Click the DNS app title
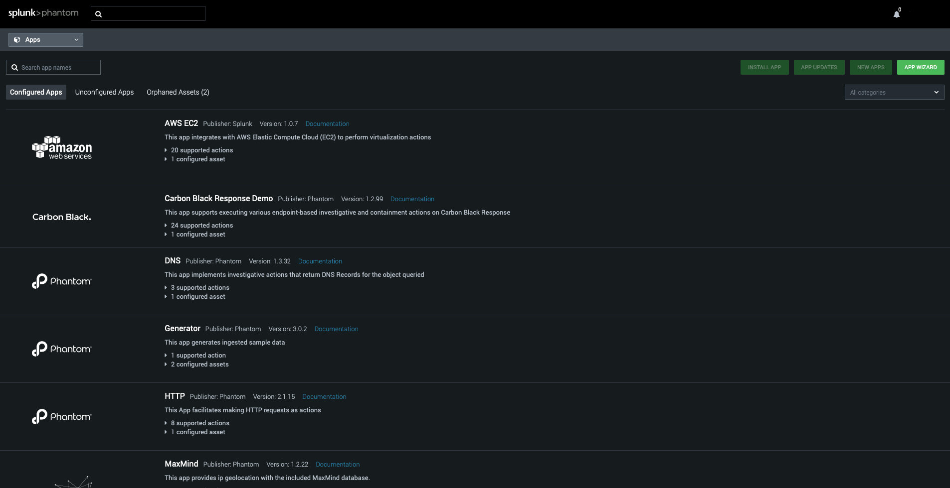Viewport: 950px width, 488px height. (173, 261)
